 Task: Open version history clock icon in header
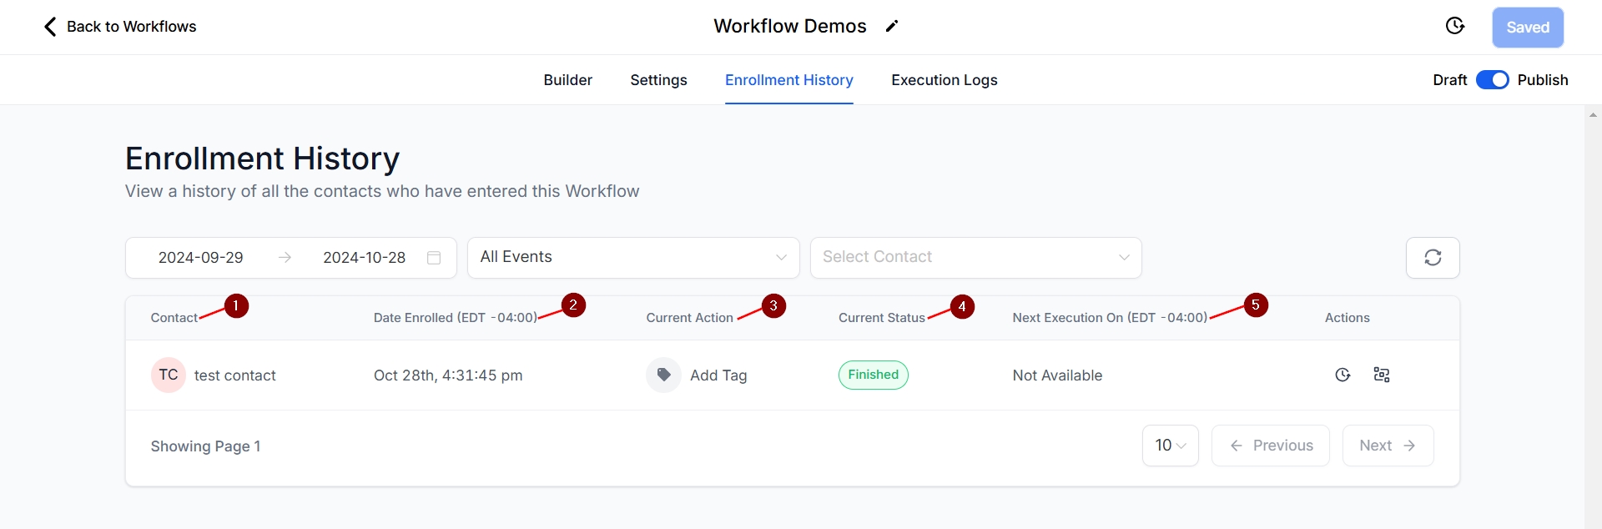coord(1454,27)
